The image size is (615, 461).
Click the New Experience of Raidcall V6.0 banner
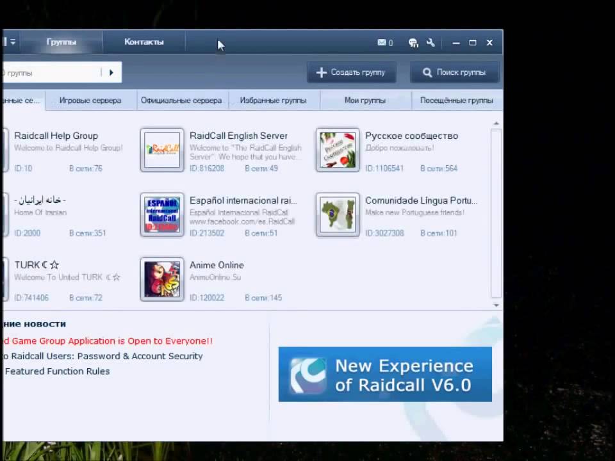click(385, 375)
